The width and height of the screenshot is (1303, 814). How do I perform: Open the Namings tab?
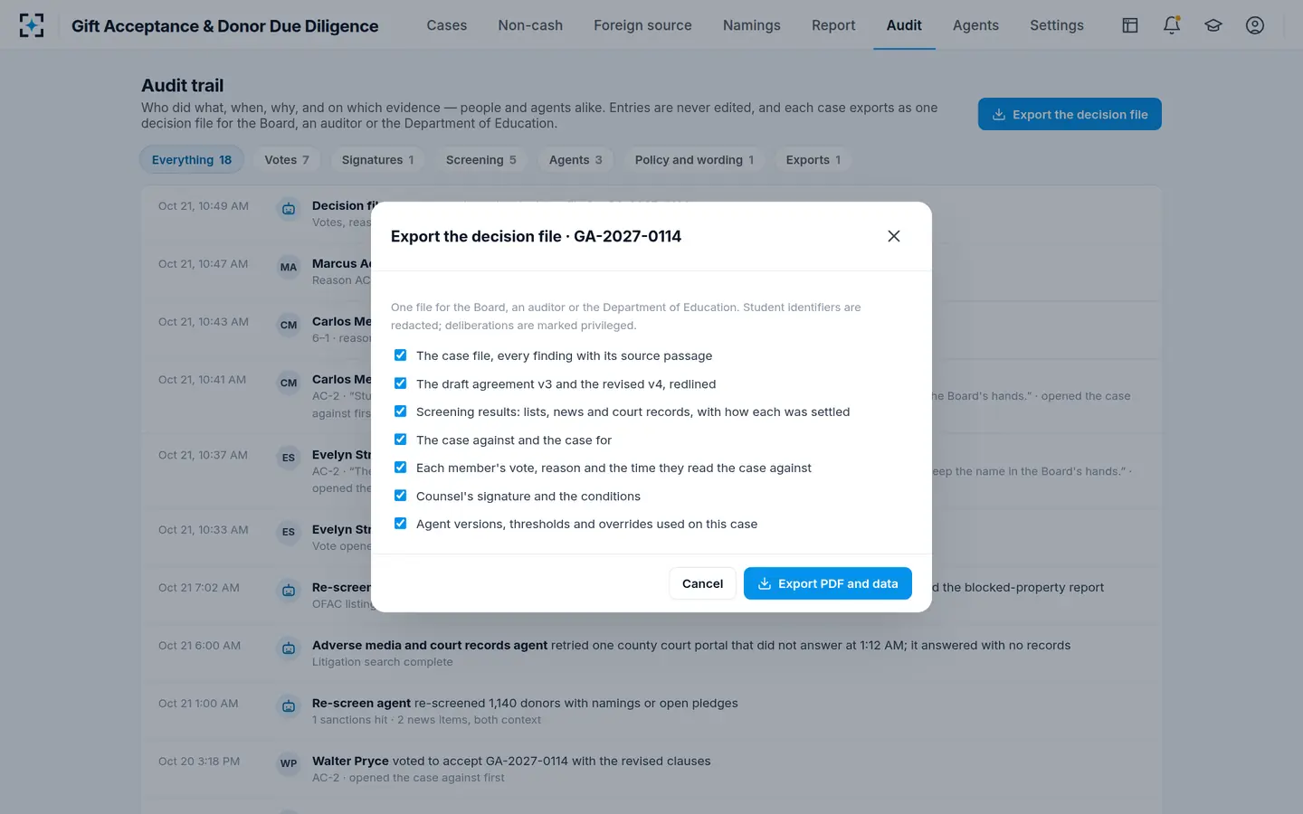pyautogui.click(x=752, y=25)
